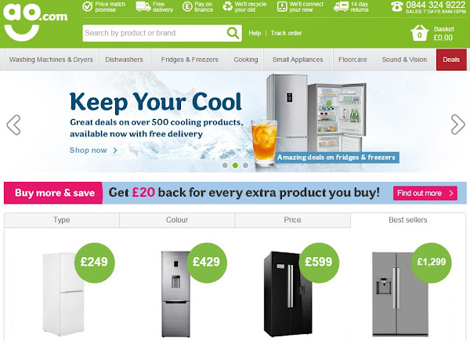Viewport: 470px width, 341px height.
Task: Switch to the Colour tab
Action: [177, 220]
